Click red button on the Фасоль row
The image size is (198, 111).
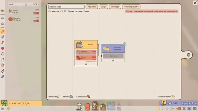(37, 21)
